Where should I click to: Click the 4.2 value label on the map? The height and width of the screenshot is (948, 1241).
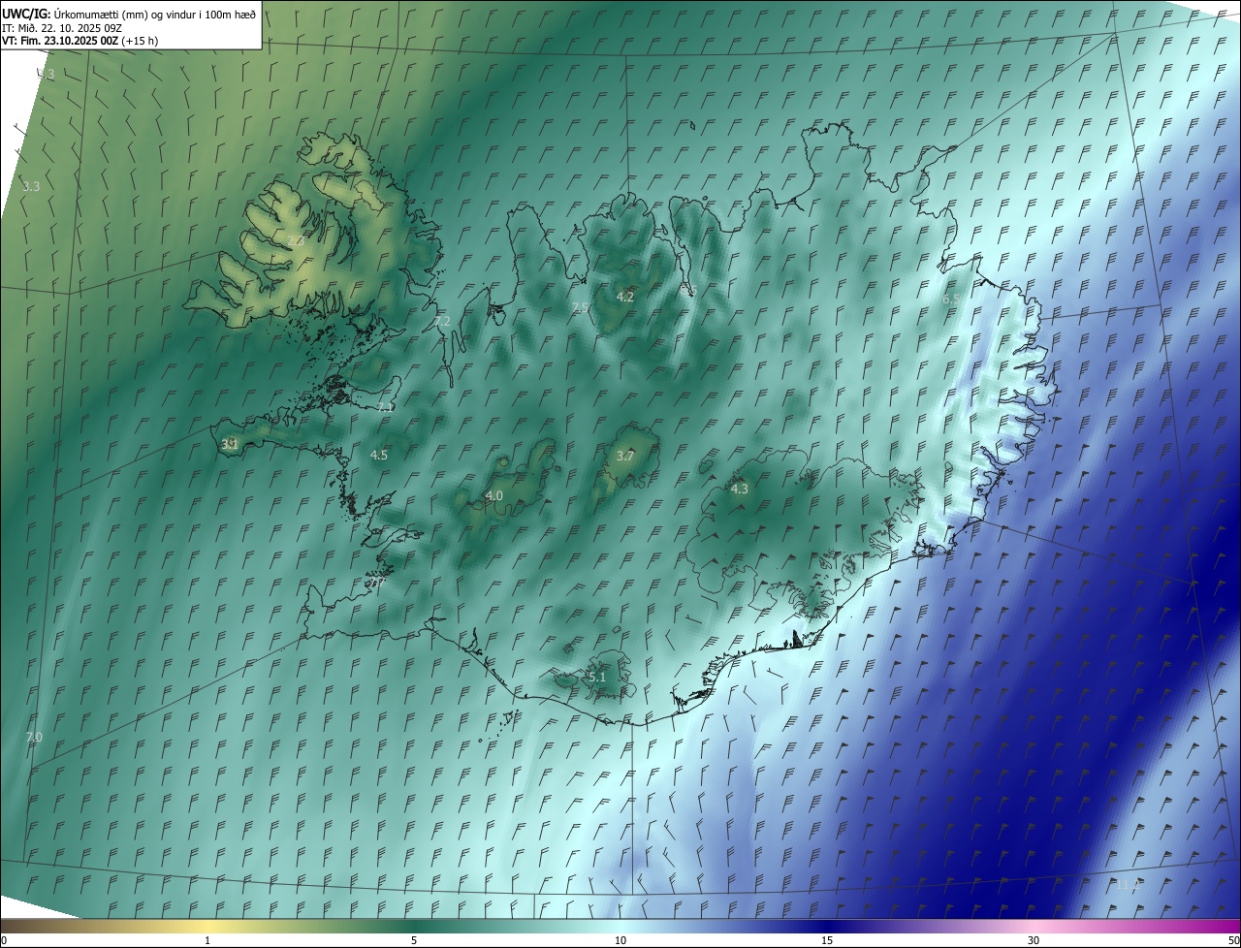(625, 297)
